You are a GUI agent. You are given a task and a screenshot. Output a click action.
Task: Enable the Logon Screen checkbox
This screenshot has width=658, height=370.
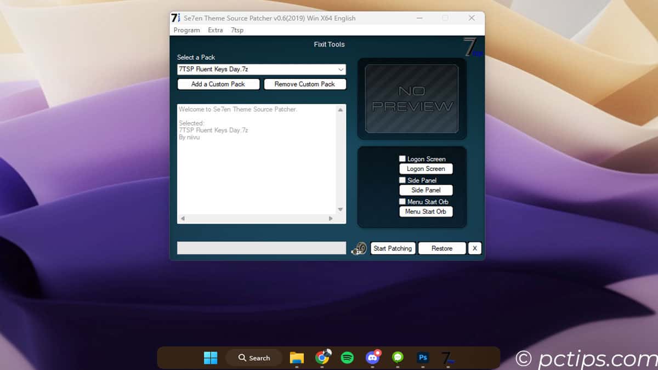402,158
